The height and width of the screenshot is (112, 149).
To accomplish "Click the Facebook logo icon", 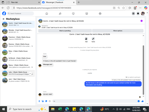I will (4, 13).
